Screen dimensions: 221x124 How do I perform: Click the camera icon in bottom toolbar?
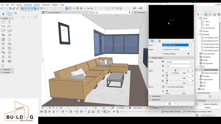click(x=98, y=112)
